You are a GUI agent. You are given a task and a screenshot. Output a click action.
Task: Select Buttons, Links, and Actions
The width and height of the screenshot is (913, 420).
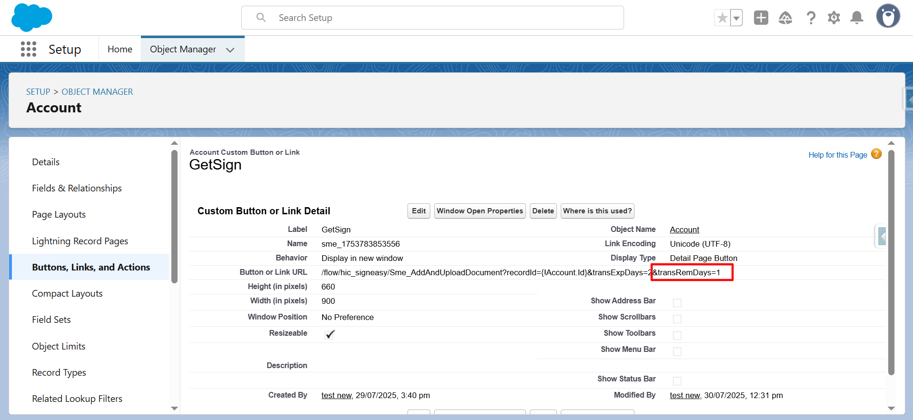point(91,267)
